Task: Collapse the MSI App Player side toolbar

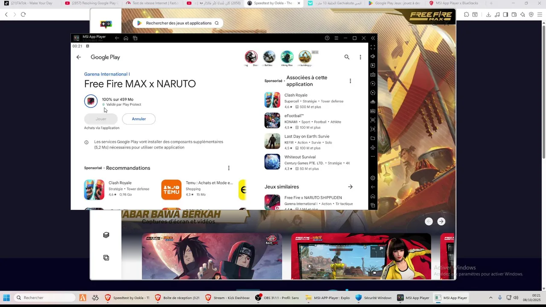Action: click(x=373, y=38)
